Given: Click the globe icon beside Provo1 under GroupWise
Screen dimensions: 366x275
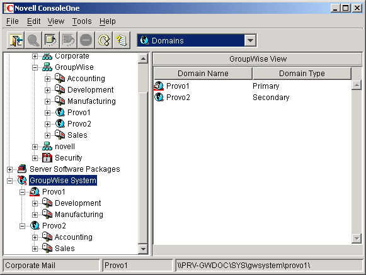Looking at the screenshot, I should [60, 112].
